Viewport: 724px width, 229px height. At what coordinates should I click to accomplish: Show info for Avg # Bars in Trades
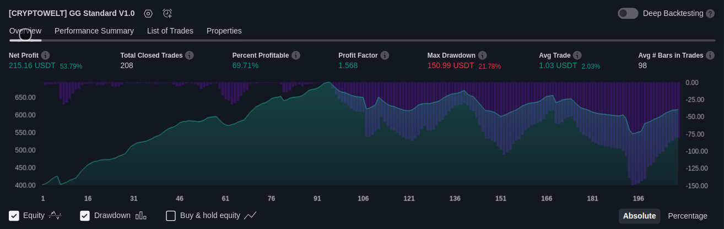710,55
